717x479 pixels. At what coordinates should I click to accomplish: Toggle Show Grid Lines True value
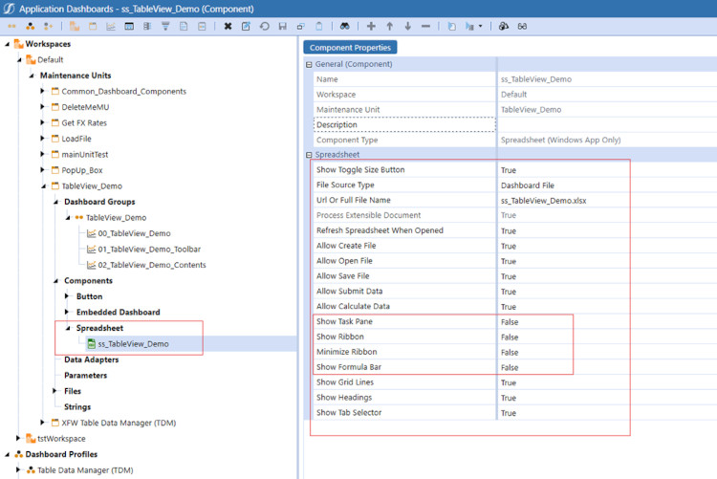click(x=510, y=382)
